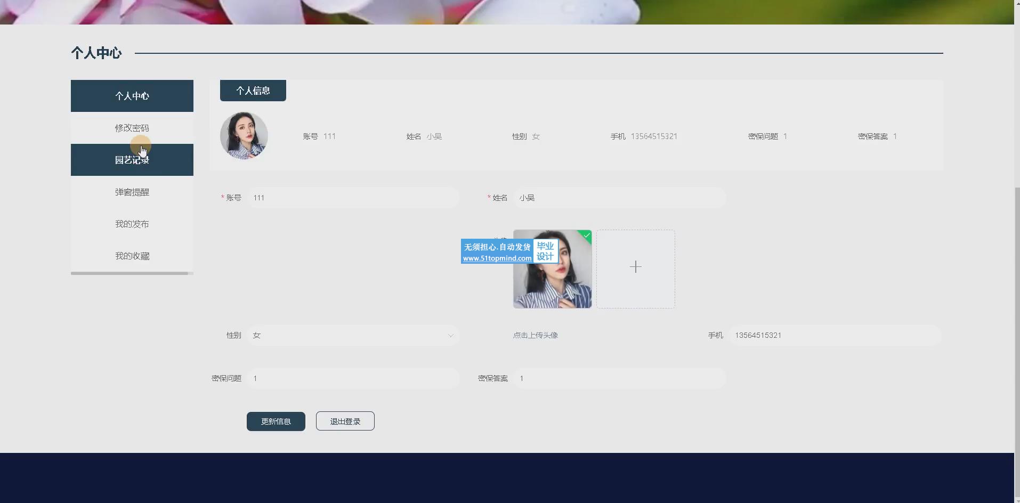Click the uploaded avatar image thumbnail
This screenshot has height=503, width=1020.
point(552,269)
